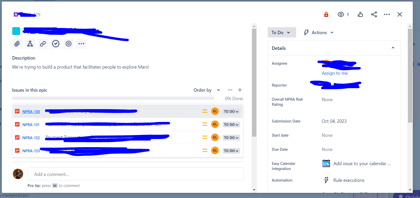Click the priority icon on NPRA-131 row
Image resolution: width=420 pixels, height=198 pixels.
[205, 124]
